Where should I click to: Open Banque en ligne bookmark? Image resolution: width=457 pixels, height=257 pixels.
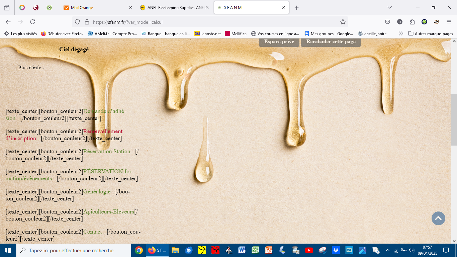point(166,33)
